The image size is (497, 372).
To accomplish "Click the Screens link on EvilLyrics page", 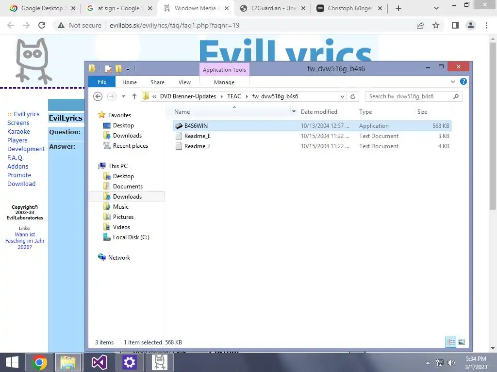I will 18,123.
